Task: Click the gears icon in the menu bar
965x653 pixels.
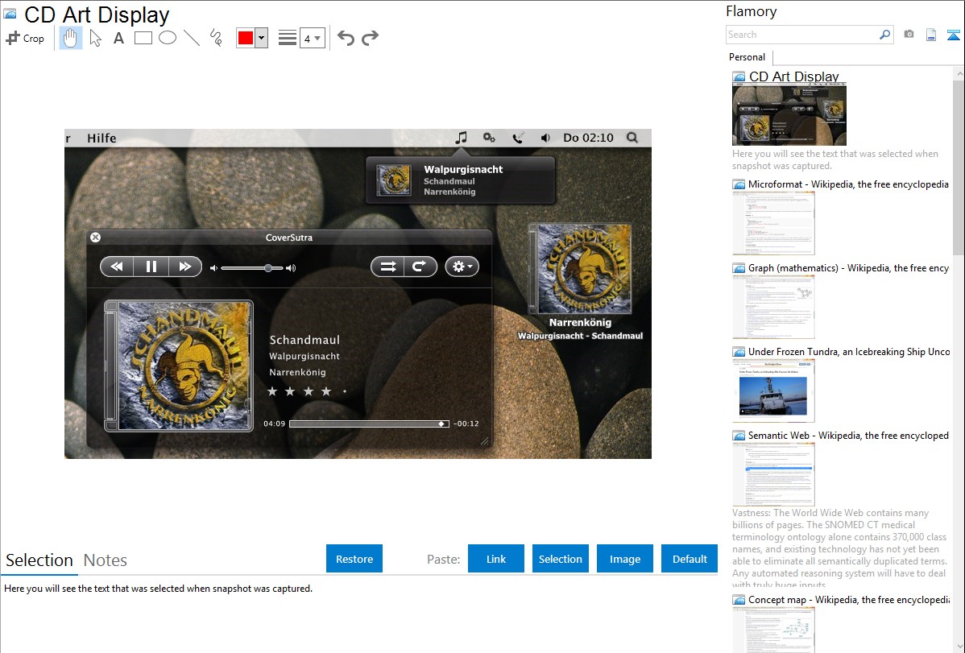Action: [489, 138]
